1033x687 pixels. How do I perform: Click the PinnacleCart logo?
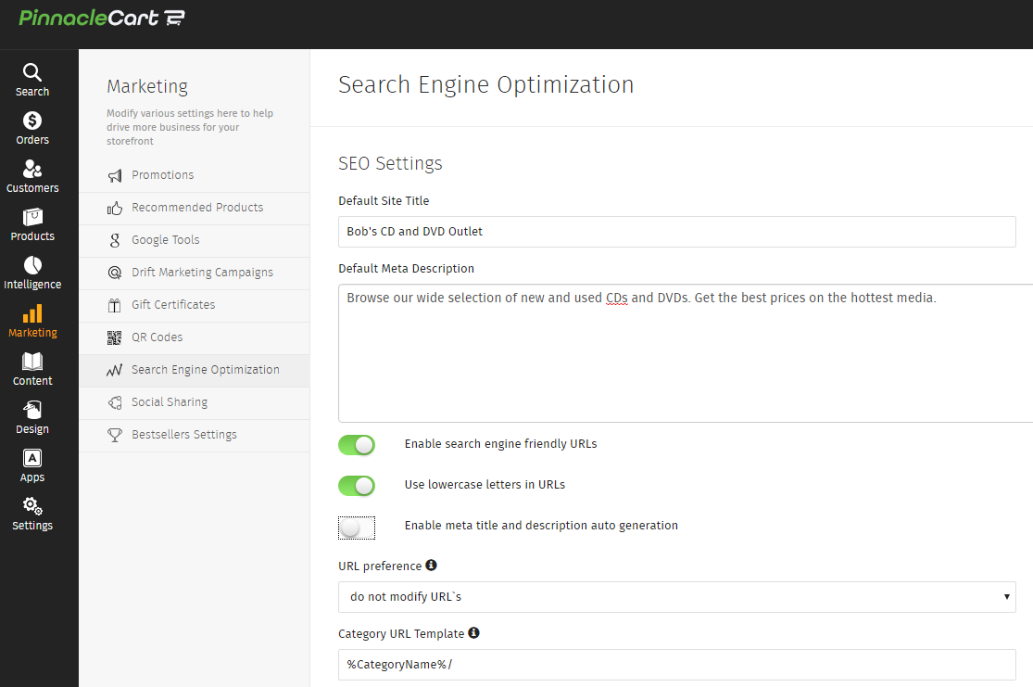(102, 18)
